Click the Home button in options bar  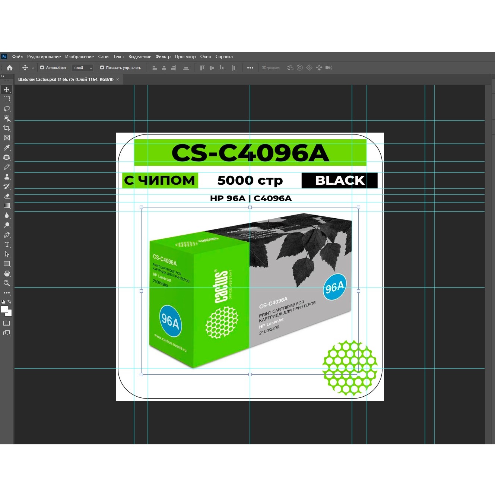(10, 68)
